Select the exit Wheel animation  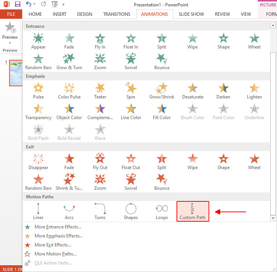254,162
